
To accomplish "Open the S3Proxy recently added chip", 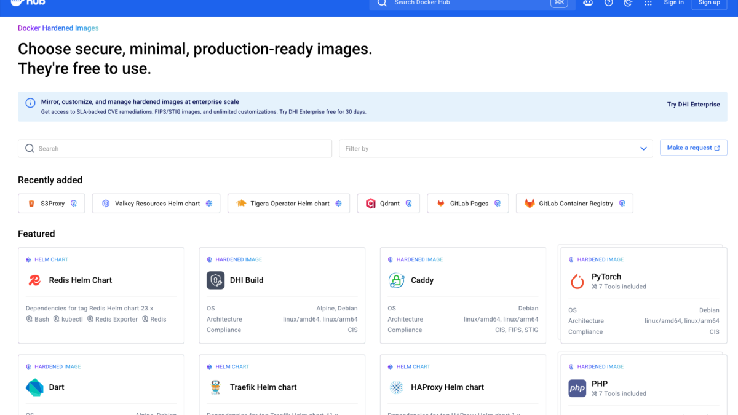I will click(x=51, y=204).
